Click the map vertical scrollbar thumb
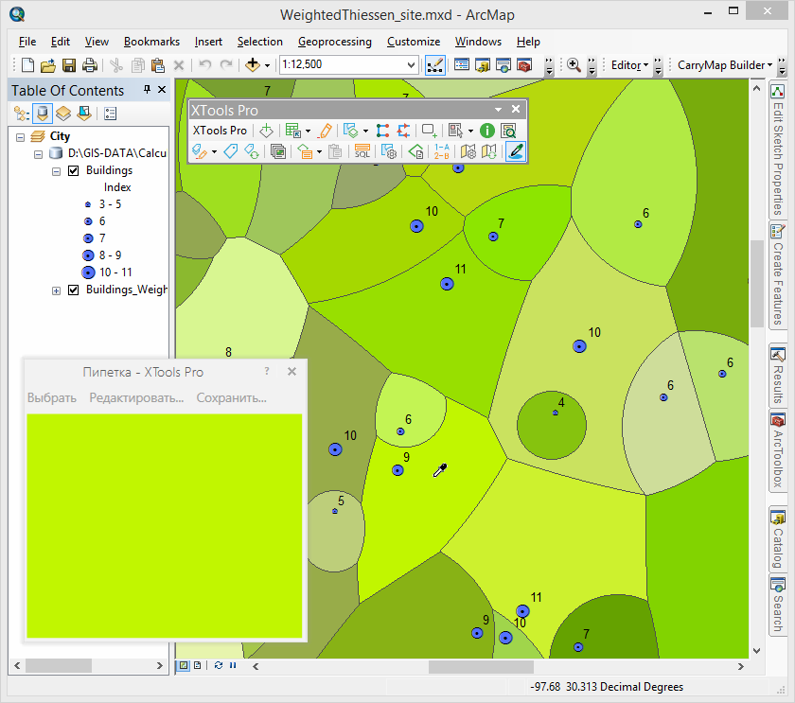This screenshot has width=795, height=703. (x=756, y=283)
